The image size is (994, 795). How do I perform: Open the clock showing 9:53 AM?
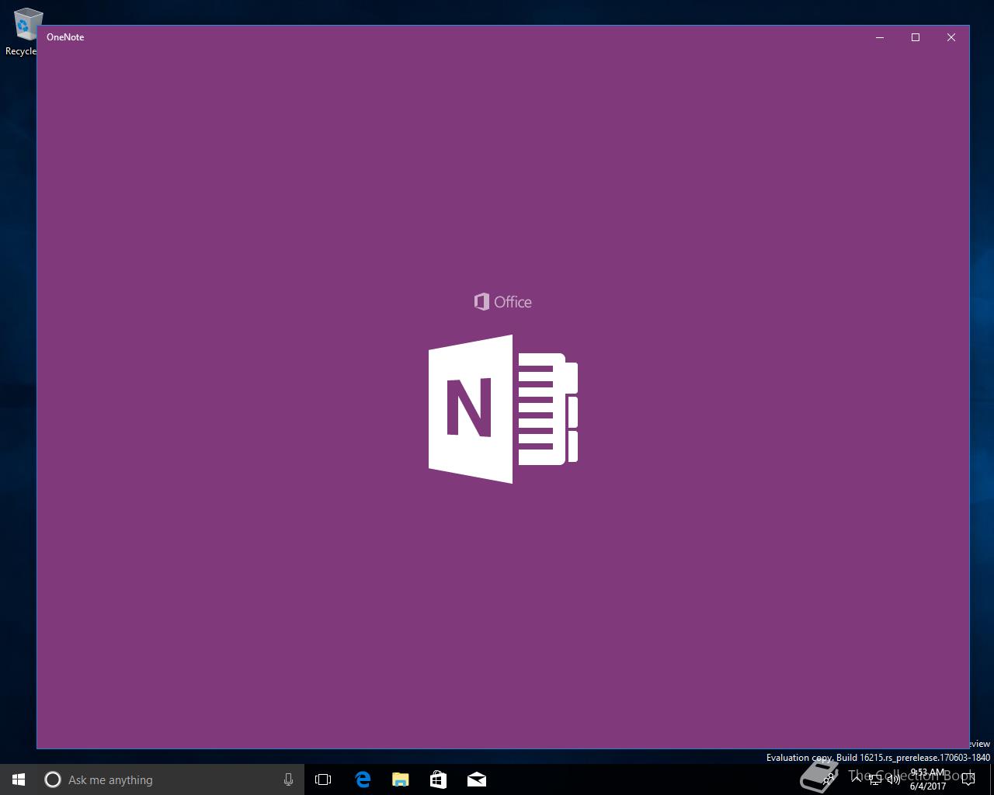tap(928, 779)
